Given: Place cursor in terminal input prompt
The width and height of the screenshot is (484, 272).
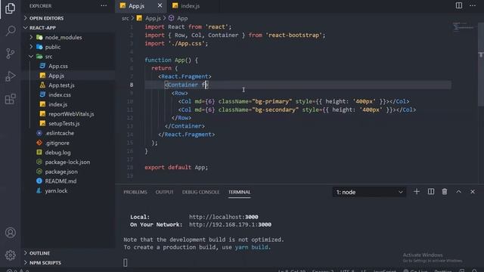Looking at the screenshot, I should pyautogui.click(x=126, y=262).
